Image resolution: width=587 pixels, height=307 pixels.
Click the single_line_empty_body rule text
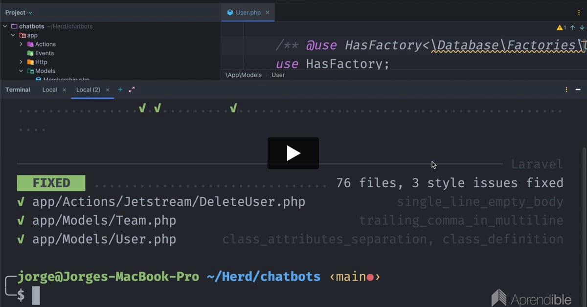click(x=480, y=202)
